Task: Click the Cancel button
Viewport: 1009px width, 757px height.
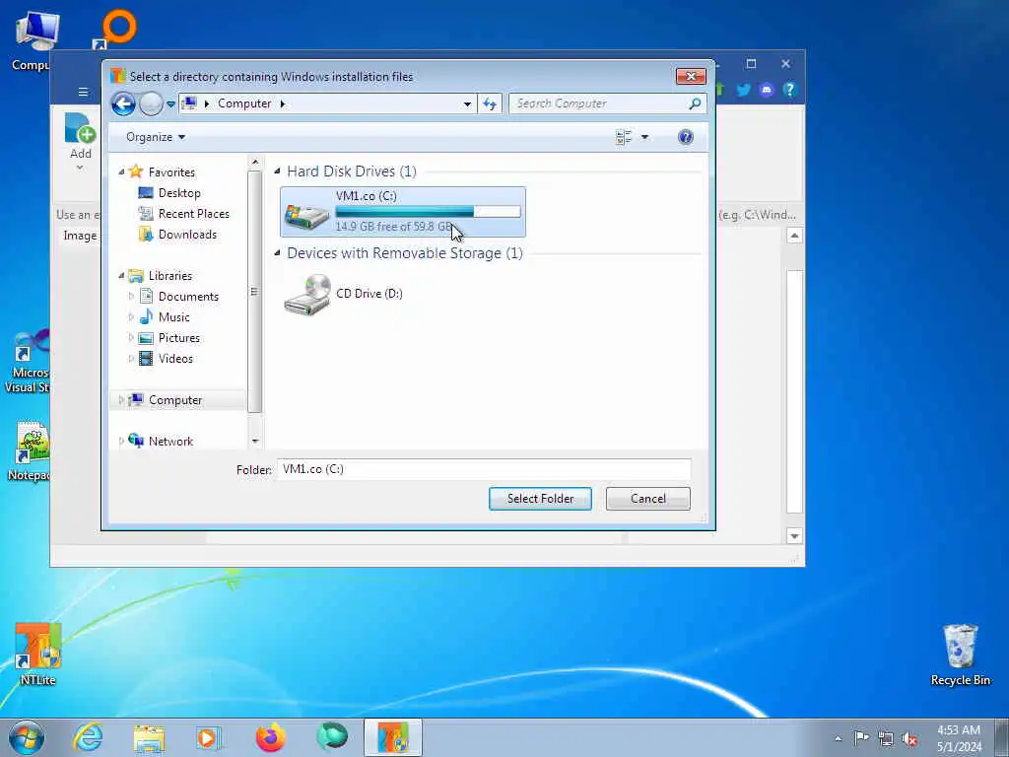Action: click(648, 499)
